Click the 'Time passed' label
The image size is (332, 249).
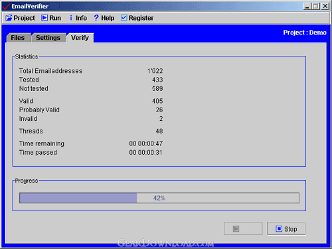38,152
